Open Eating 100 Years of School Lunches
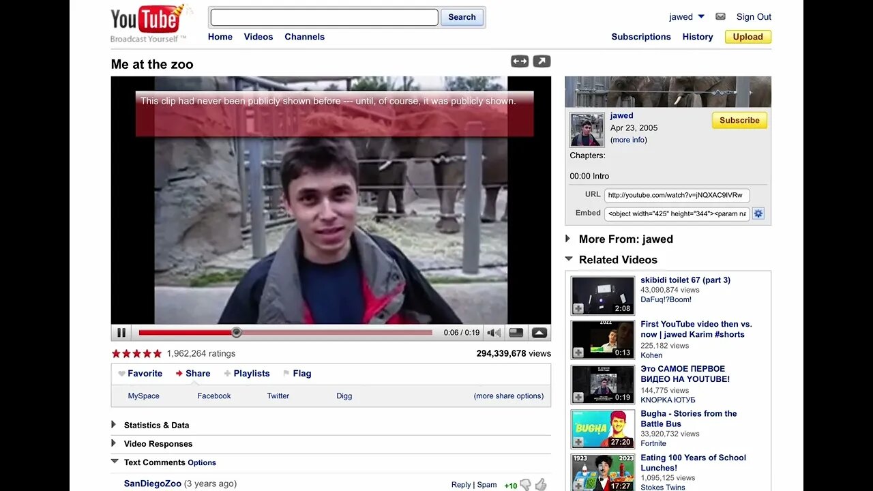 pyautogui.click(x=694, y=463)
